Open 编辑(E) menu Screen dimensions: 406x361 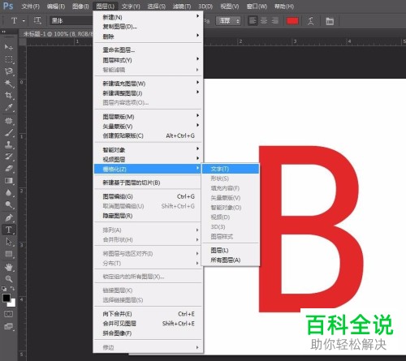[56, 6]
